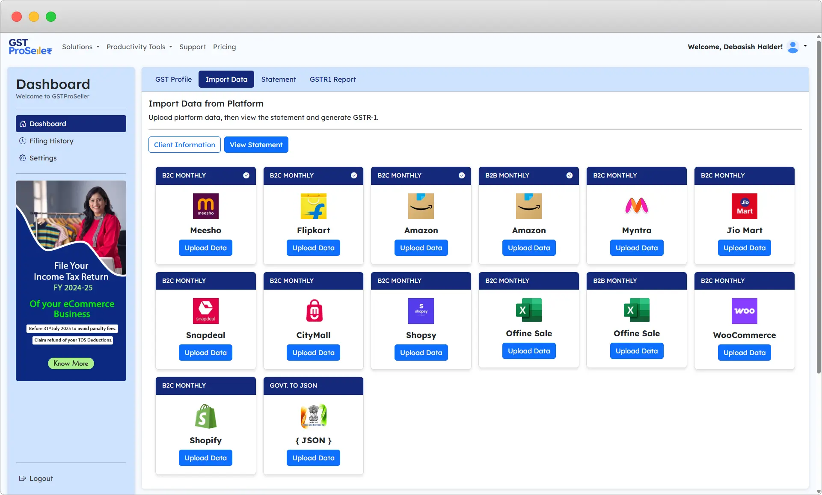The width and height of the screenshot is (822, 495).
Task: Toggle the Flipkart card checkmark
Action: point(354,175)
